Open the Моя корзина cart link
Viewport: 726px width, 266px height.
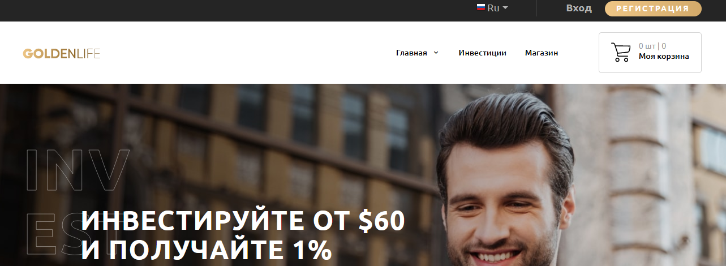pyautogui.click(x=664, y=56)
